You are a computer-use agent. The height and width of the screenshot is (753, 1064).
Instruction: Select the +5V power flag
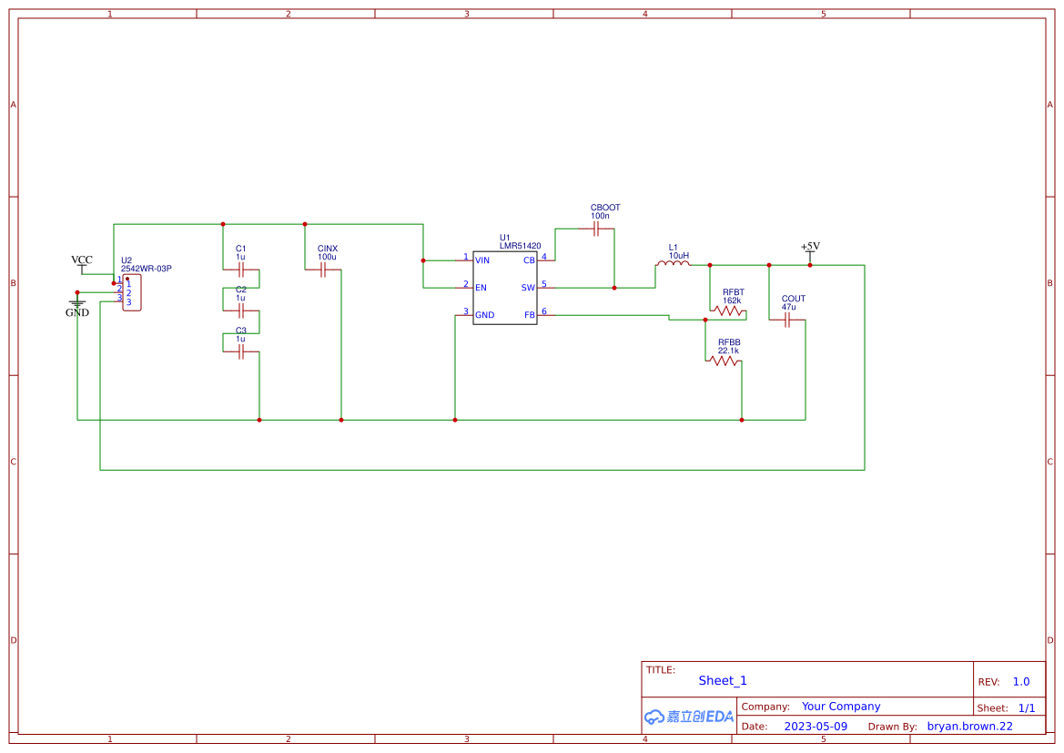808,249
